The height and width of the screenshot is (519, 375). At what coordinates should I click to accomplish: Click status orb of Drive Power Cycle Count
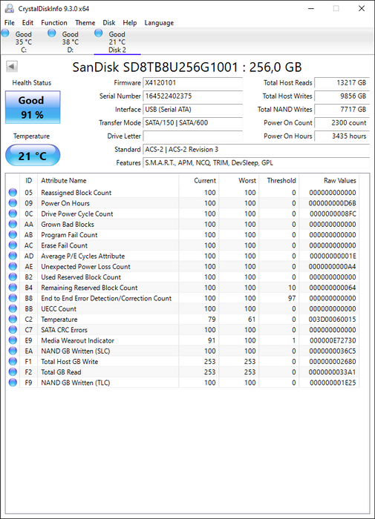[13, 214]
